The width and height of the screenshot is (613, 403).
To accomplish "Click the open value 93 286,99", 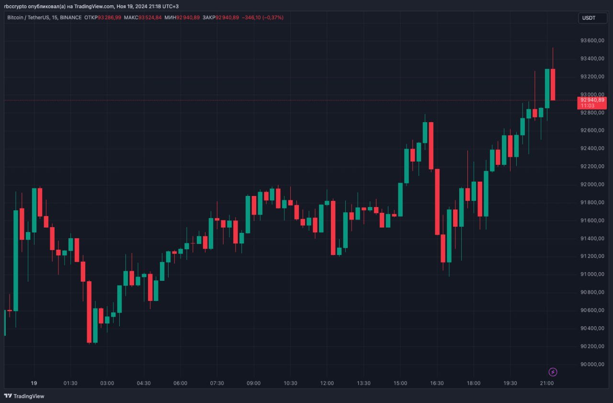I will tap(110, 18).
